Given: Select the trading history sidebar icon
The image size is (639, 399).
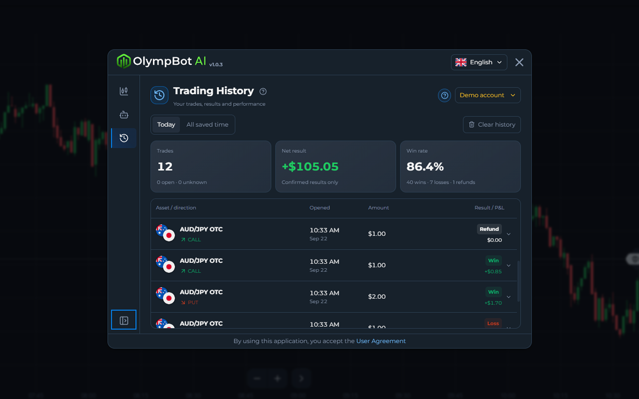Looking at the screenshot, I should coord(124,138).
